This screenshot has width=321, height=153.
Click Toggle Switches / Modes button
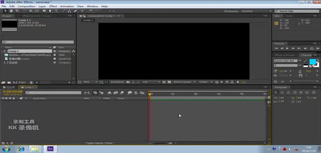[99, 143]
